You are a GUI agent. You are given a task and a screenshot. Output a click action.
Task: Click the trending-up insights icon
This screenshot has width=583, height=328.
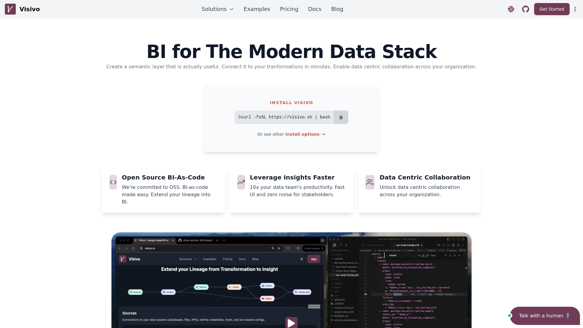point(241,182)
